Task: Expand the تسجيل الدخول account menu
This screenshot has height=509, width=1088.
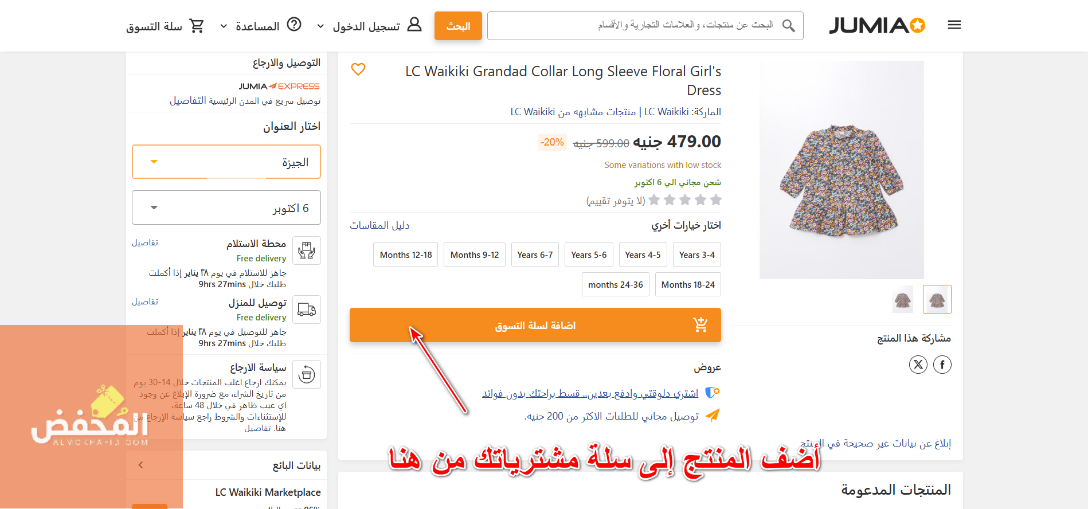Action: (366, 26)
